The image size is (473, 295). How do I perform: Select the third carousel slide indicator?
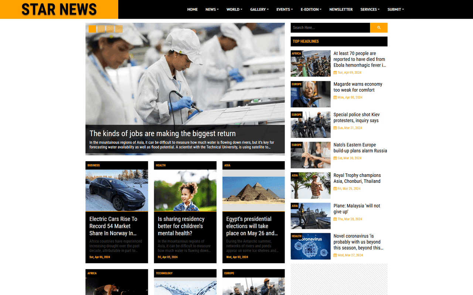[110, 29]
